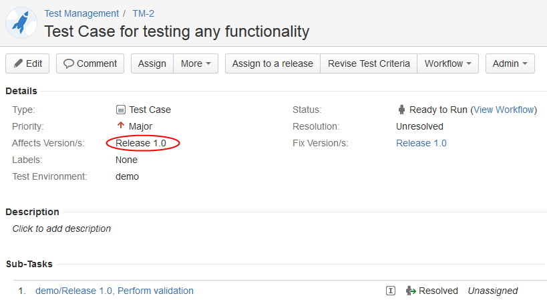Click the Assign button
Viewport: 547px width, 304px height.
pyautogui.click(x=152, y=63)
